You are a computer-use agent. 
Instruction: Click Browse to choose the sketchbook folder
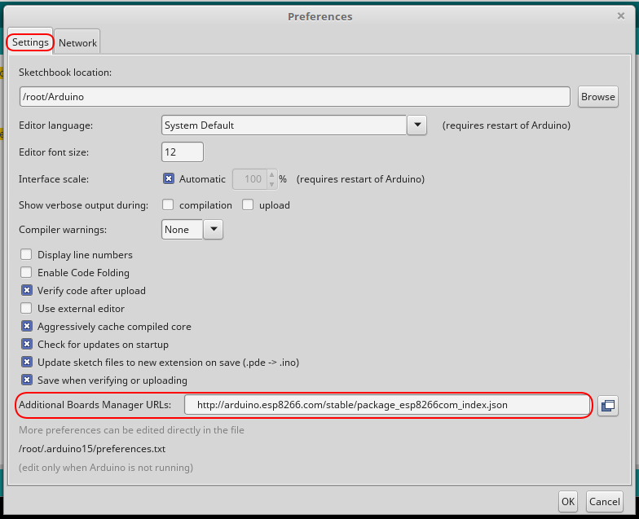[x=598, y=96]
